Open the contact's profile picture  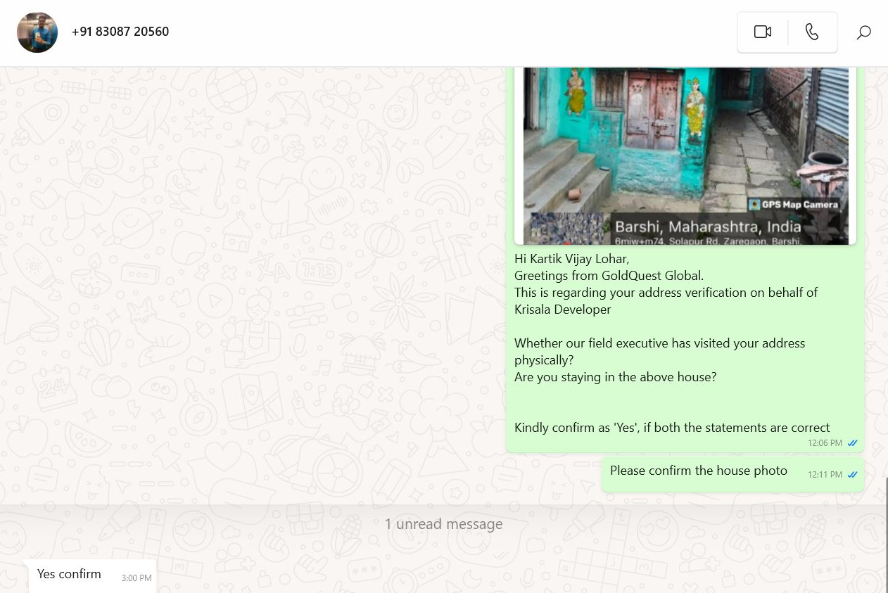(x=37, y=32)
